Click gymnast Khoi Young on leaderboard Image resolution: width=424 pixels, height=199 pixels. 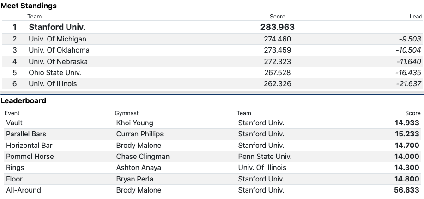pyautogui.click(x=134, y=123)
